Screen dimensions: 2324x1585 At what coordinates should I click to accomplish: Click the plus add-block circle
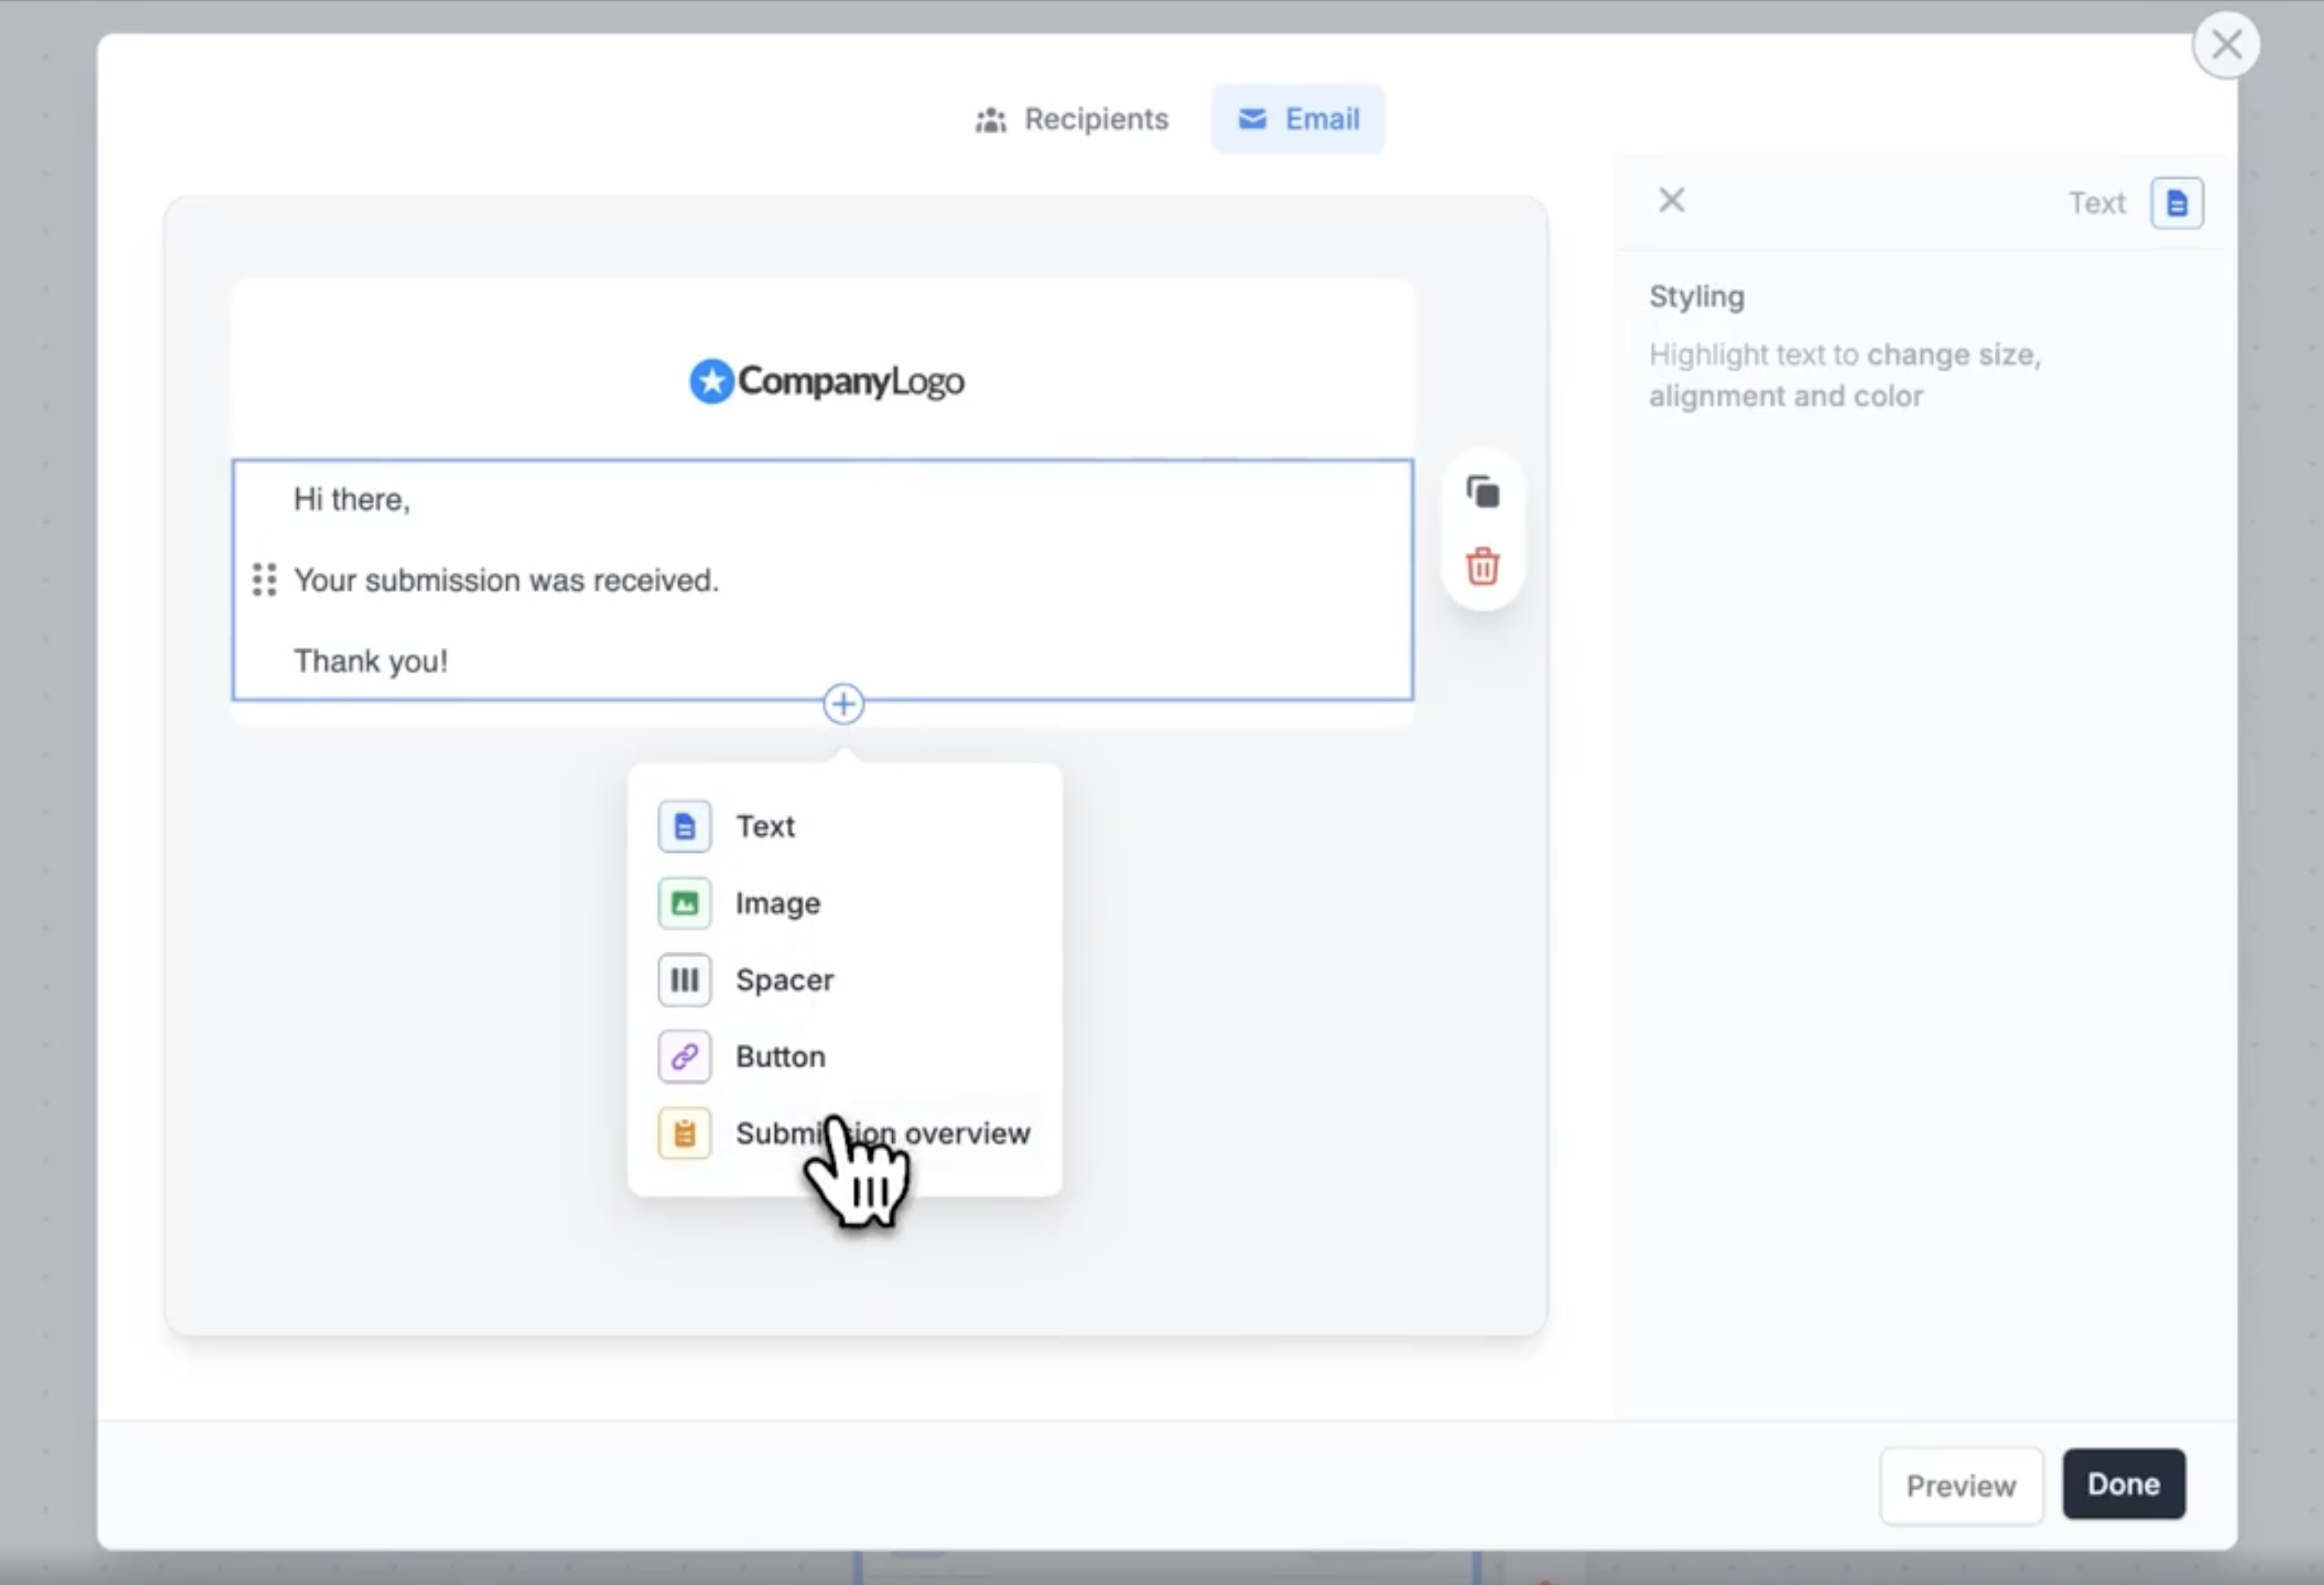[x=843, y=704]
